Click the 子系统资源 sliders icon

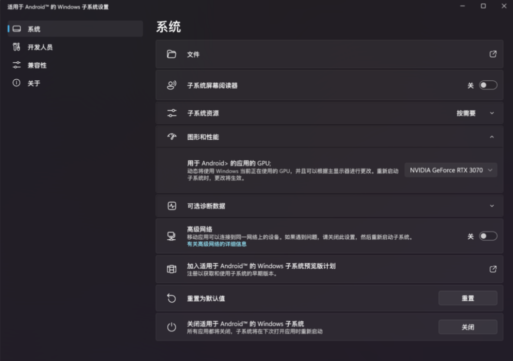click(172, 113)
